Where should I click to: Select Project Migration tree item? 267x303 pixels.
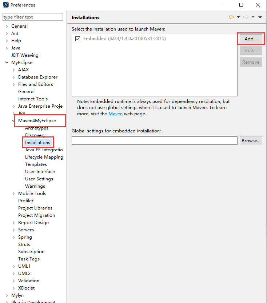click(36, 215)
